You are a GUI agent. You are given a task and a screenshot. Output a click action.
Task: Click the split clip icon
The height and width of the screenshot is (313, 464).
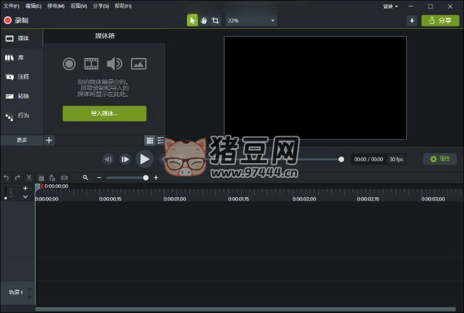(64, 178)
